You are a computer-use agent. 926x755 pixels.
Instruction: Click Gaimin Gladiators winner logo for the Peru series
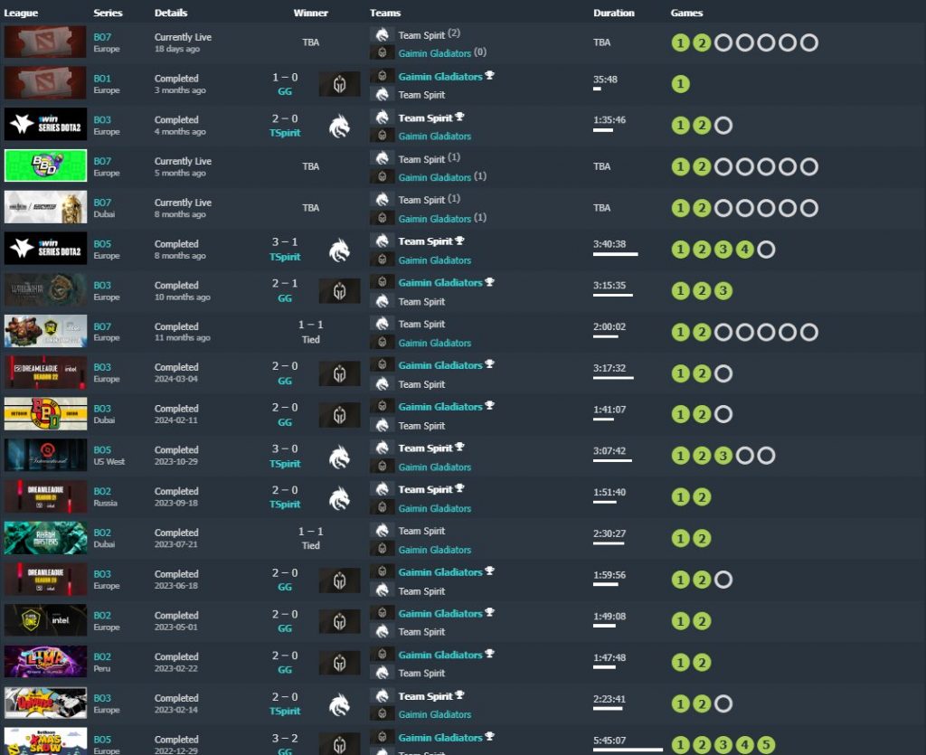click(339, 663)
